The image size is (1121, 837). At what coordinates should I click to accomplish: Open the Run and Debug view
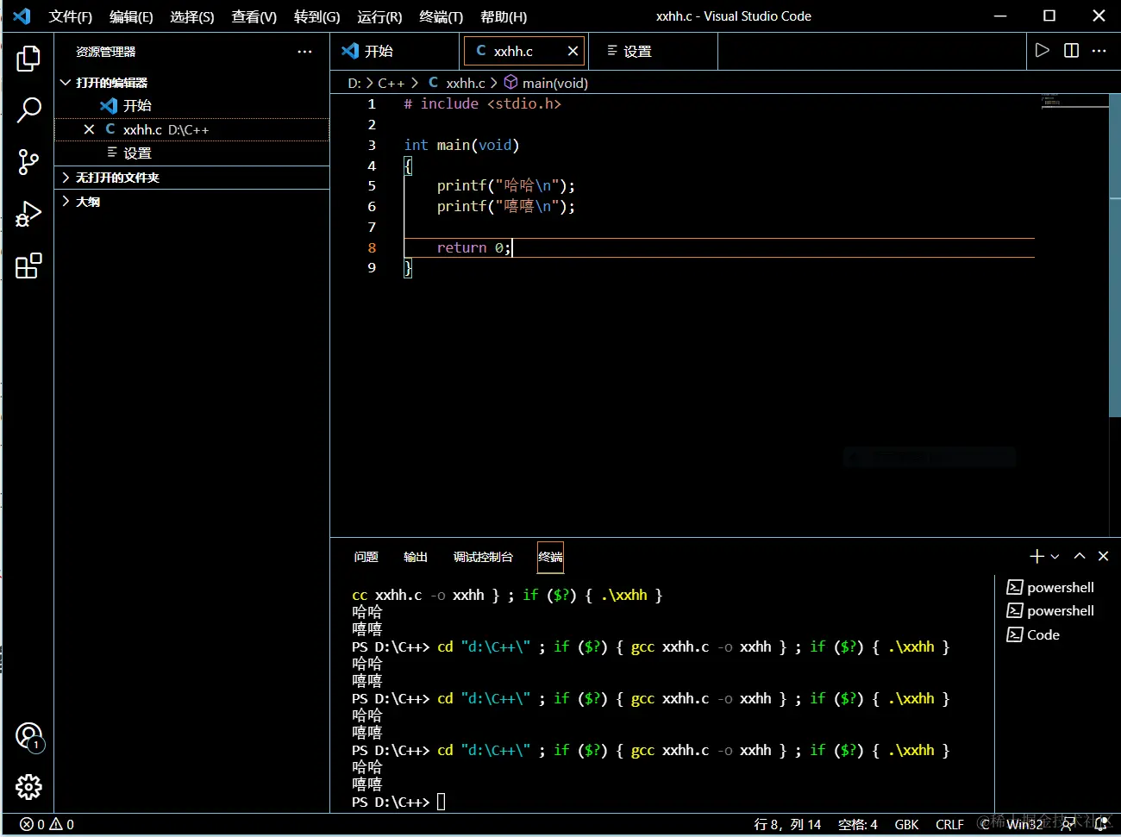[28, 214]
